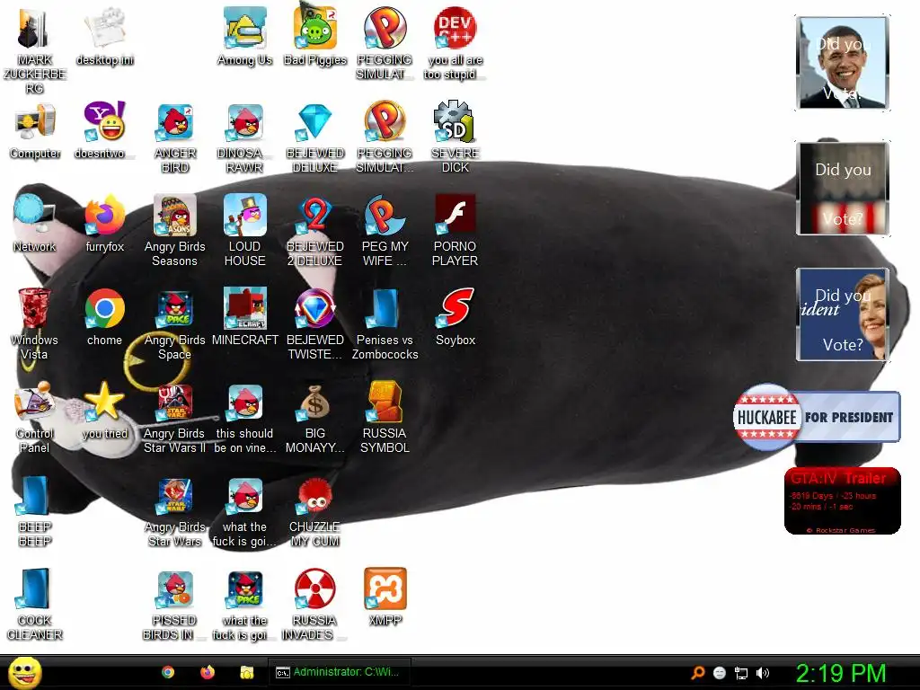Click the Huckabee For President banner
The image size is (920, 690).
[x=817, y=417]
